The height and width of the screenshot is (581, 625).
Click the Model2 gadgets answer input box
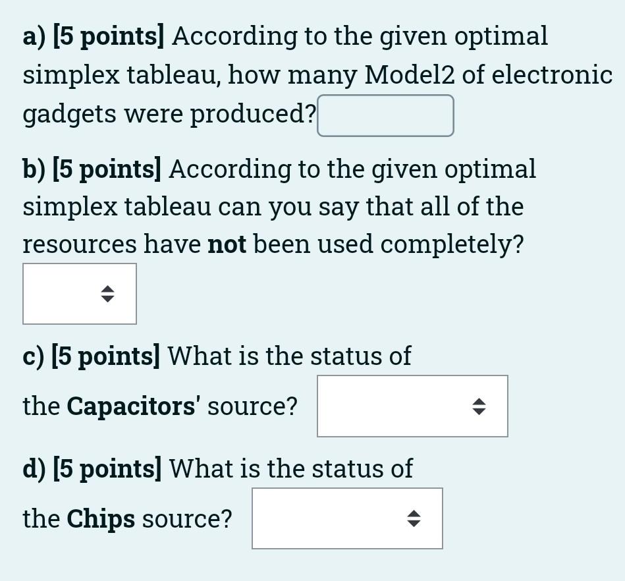[385, 116]
